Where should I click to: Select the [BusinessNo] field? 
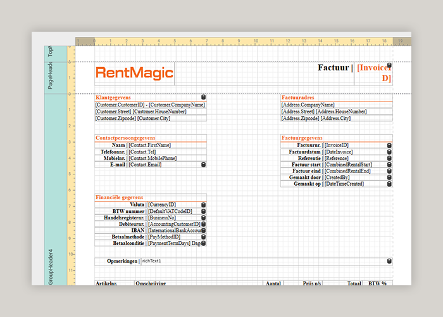tap(177, 217)
